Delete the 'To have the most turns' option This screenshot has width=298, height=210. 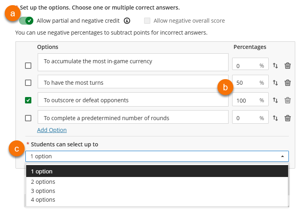(x=288, y=83)
